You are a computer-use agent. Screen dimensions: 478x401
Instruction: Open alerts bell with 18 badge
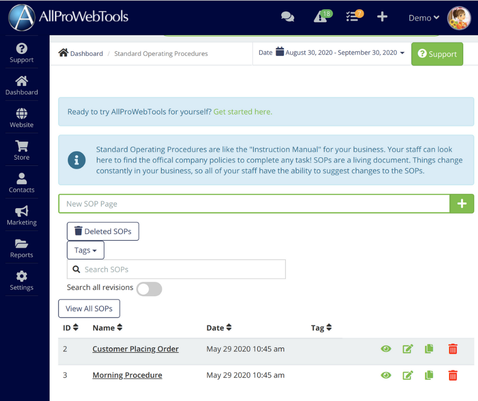click(x=322, y=16)
